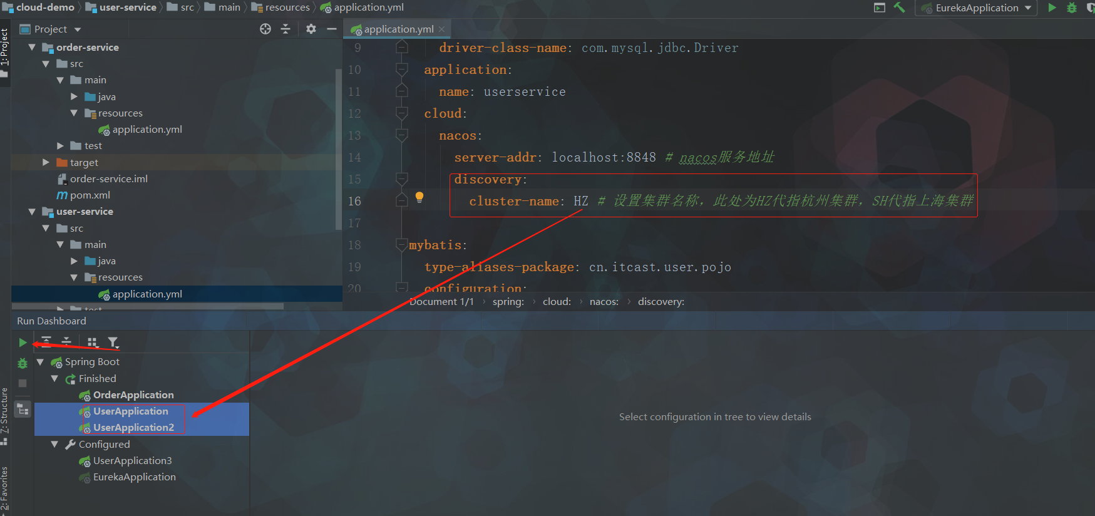
Task: Debug selected configuration in Run Dashboard
Action: (23, 363)
